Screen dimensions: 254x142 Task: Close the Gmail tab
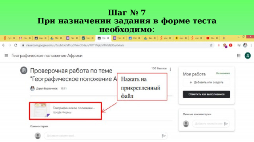point(30,38)
